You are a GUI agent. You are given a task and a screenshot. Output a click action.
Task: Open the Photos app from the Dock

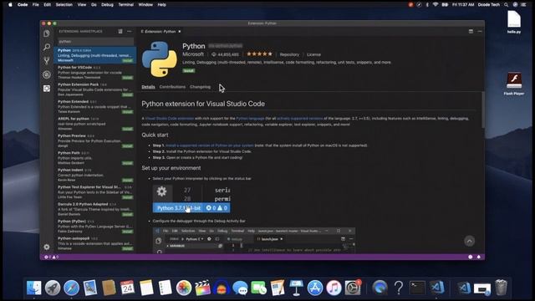point(184,288)
